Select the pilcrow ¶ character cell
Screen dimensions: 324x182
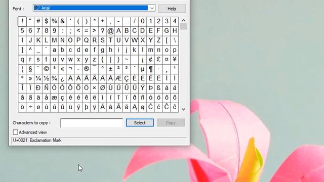click(x=150, y=69)
